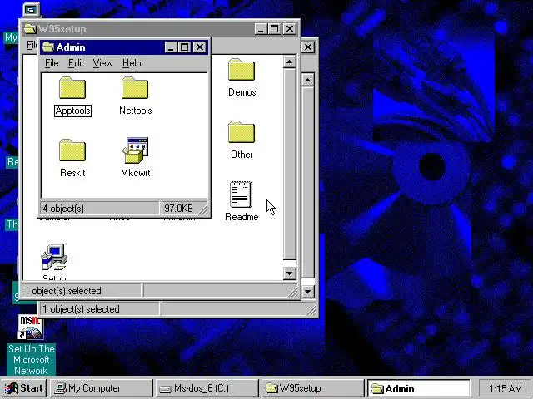Launch the Mkcwrt program icon
The image size is (533, 399).
coord(135,150)
